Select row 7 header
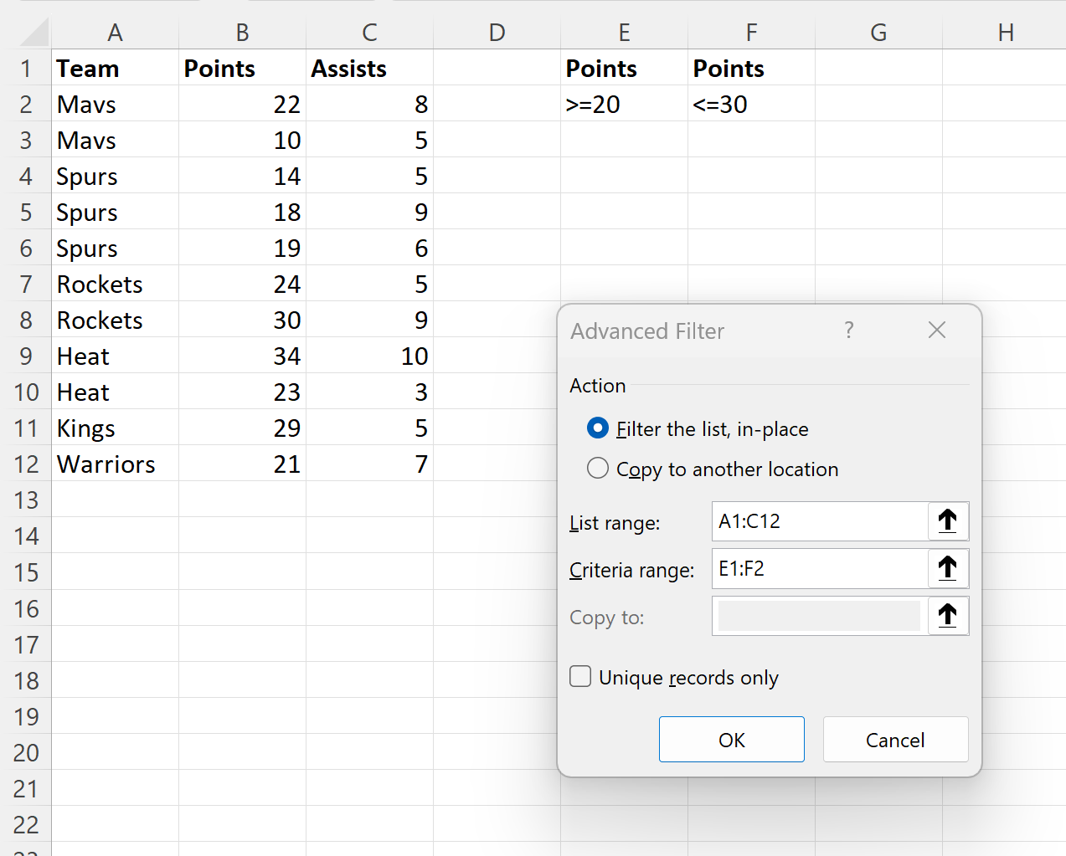 click(x=26, y=284)
